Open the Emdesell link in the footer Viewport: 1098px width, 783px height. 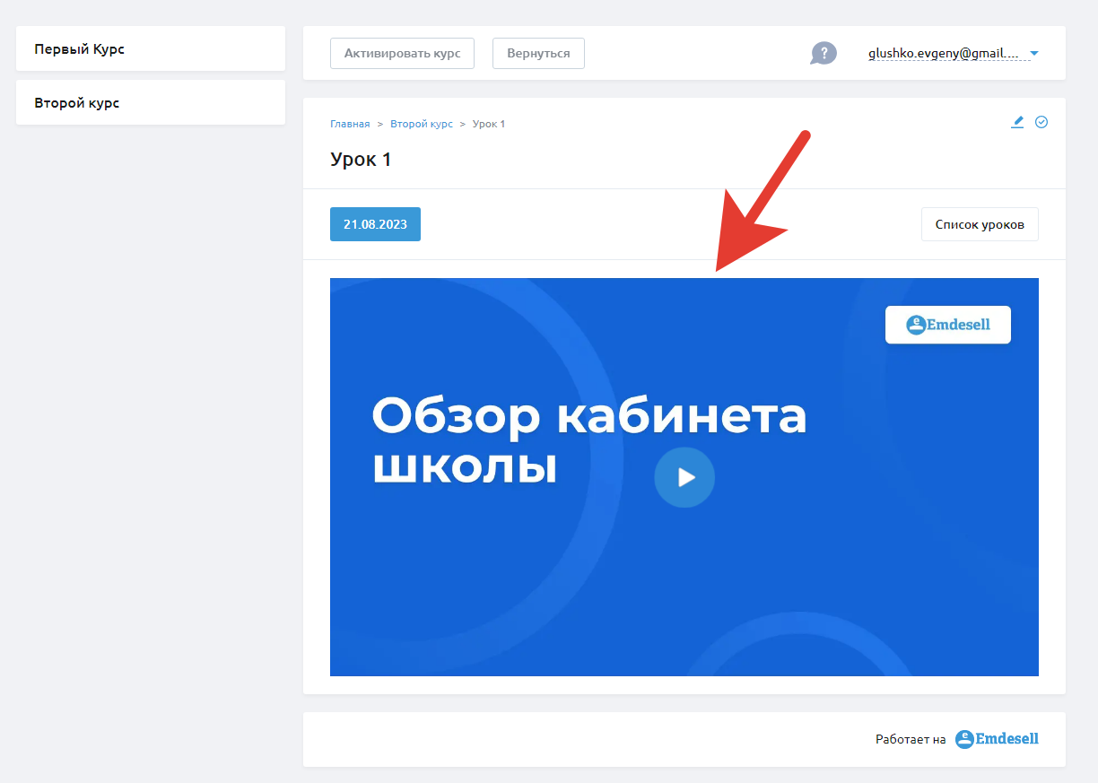click(998, 739)
